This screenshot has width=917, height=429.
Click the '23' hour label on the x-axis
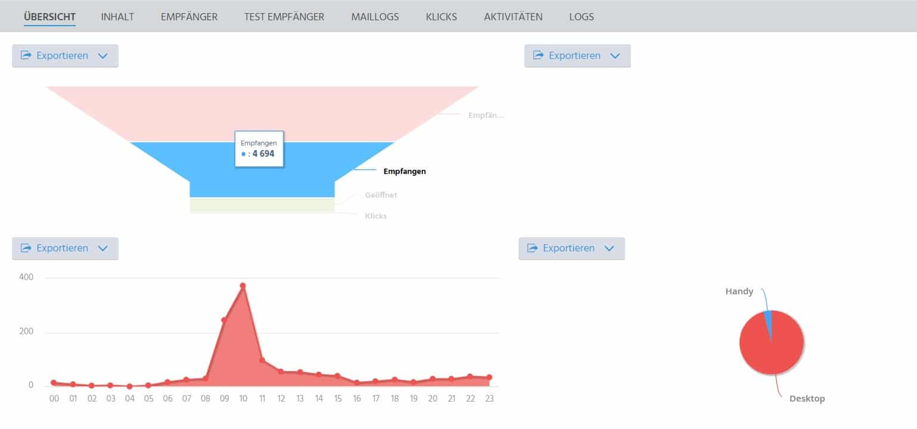pyautogui.click(x=489, y=399)
